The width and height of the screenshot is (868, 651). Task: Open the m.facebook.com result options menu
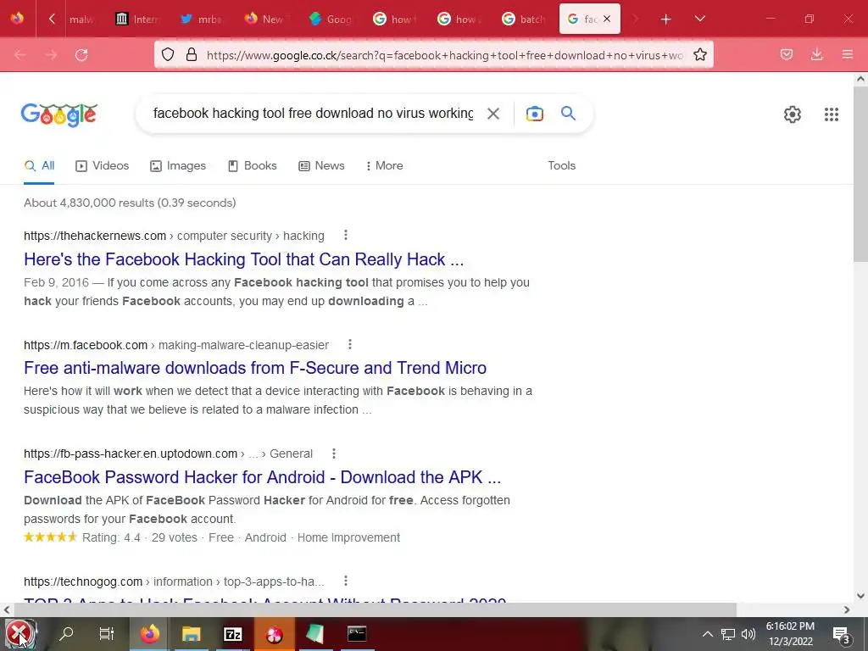tap(350, 344)
